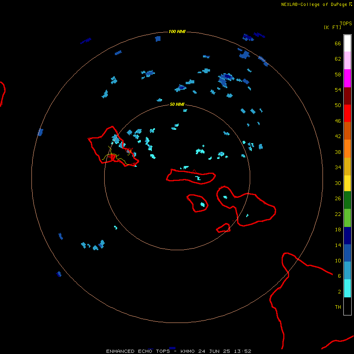Screen dimensions: 354x354
Task: Pick the light green legend swatch
Action: pos(347,218)
